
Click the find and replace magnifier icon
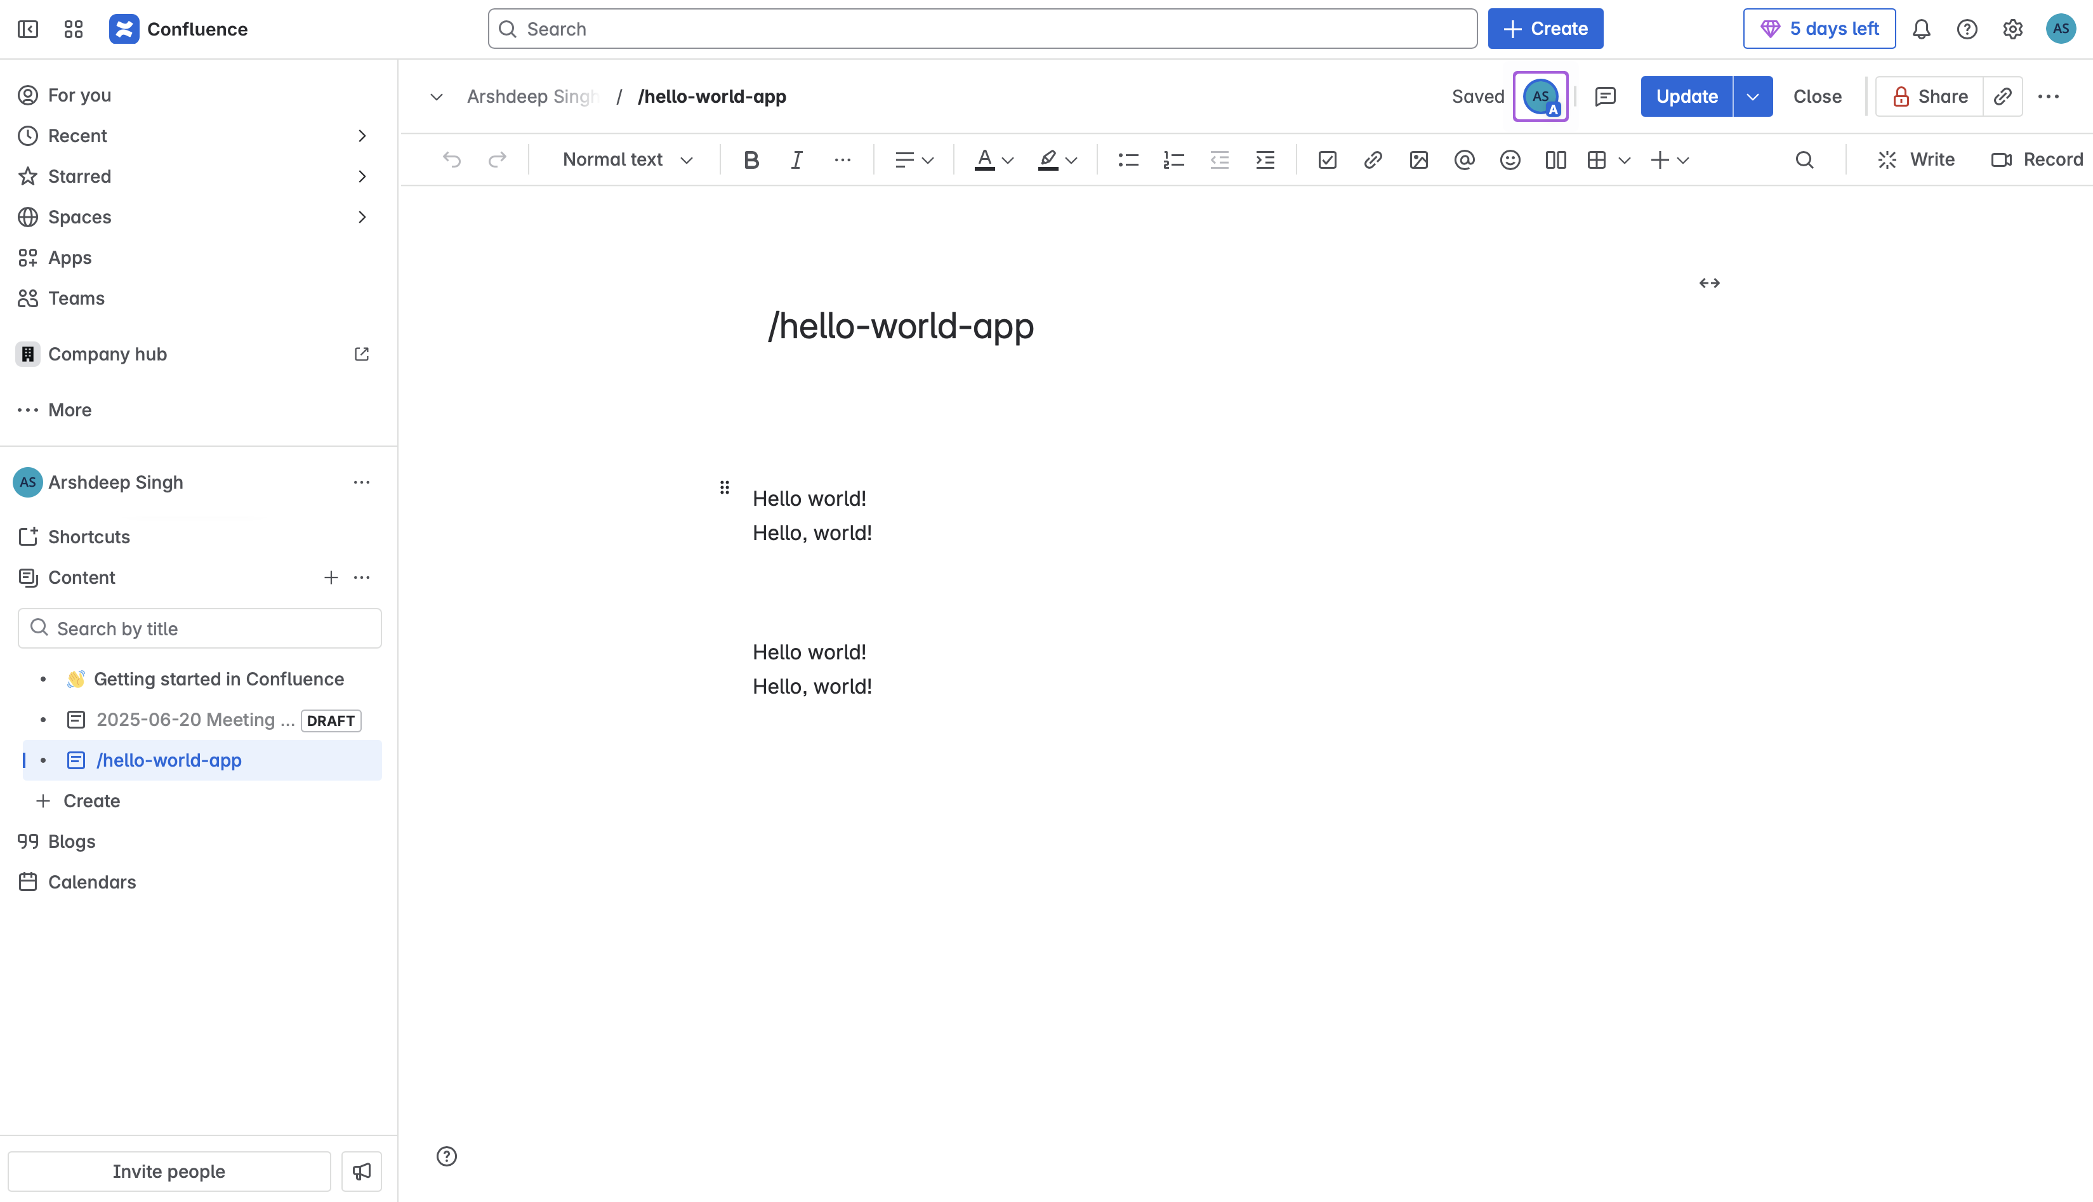click(x=1804, y=160)
